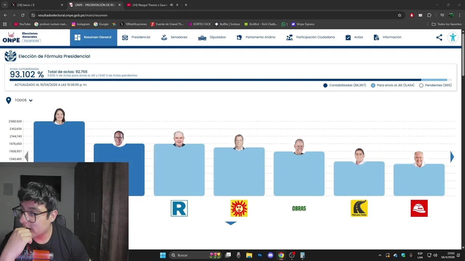Expand details with the down triangle
465x261 pixels.
coord(231,223)
